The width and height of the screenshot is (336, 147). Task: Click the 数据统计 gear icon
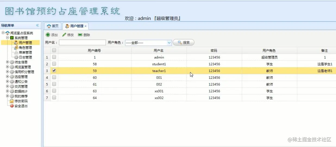pyautogui.click(x=12, y=91)
